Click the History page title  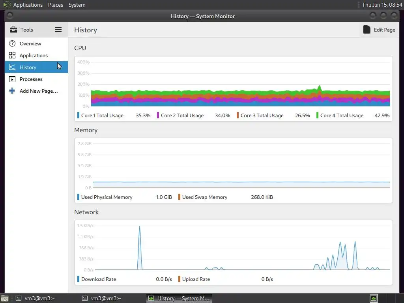(86, 30)
